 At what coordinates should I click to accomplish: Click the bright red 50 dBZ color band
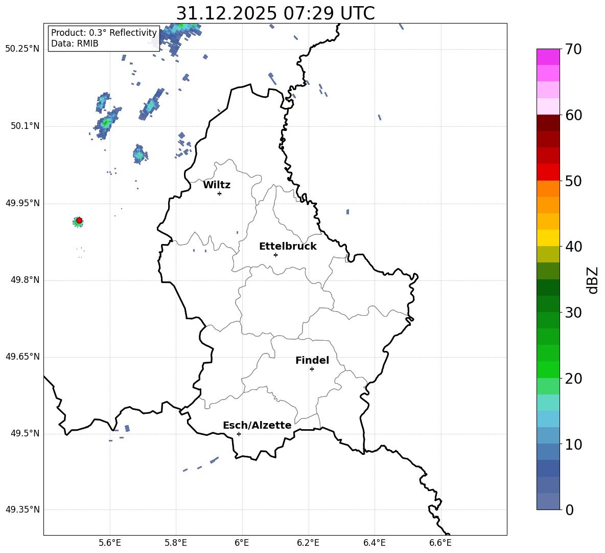tap(548, 172)
